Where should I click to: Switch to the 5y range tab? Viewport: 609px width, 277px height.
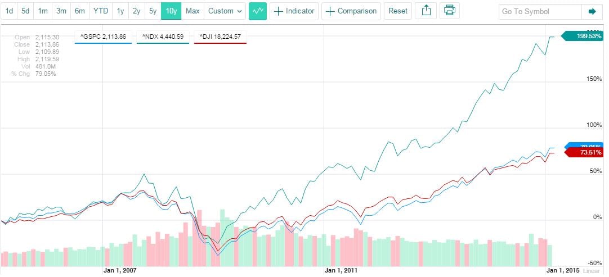click(x=153, y=11)
